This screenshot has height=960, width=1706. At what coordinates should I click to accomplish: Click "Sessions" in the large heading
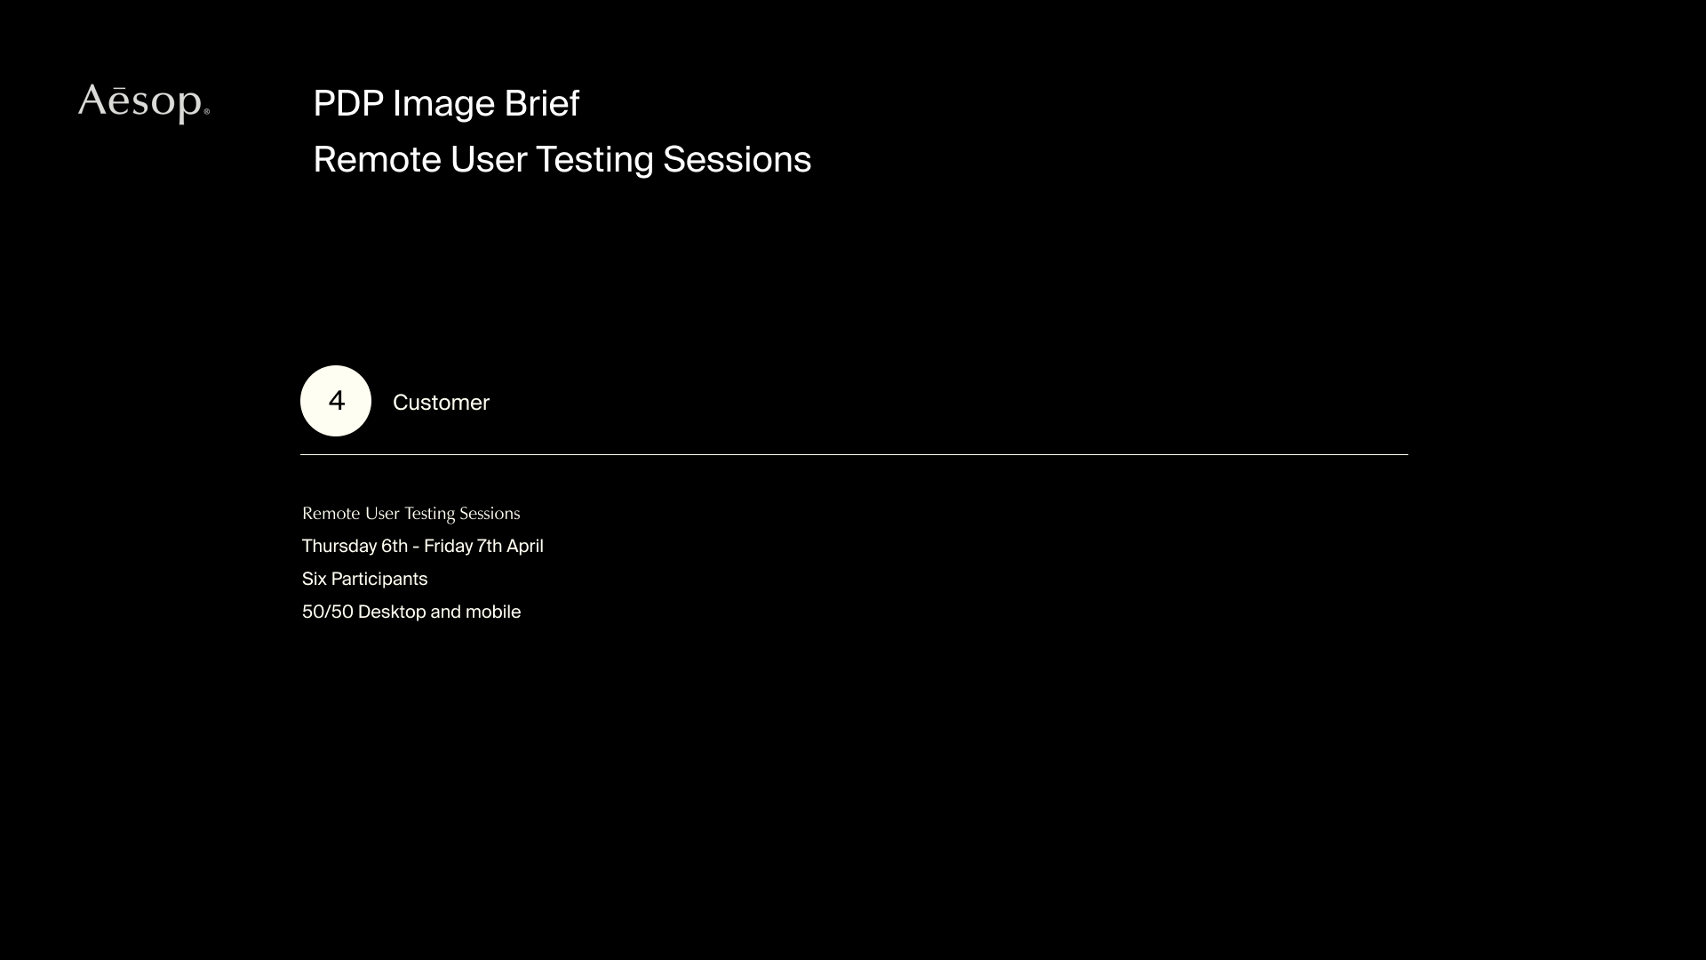[x=737, y=160]
